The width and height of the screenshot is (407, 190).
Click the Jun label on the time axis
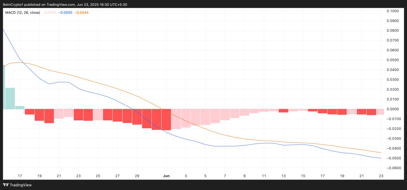coord(166,176)
